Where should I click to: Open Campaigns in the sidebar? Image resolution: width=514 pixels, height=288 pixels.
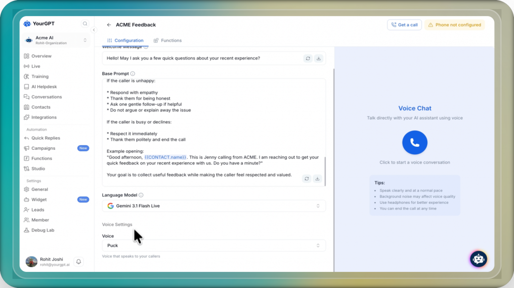click(x=43, y=148)
